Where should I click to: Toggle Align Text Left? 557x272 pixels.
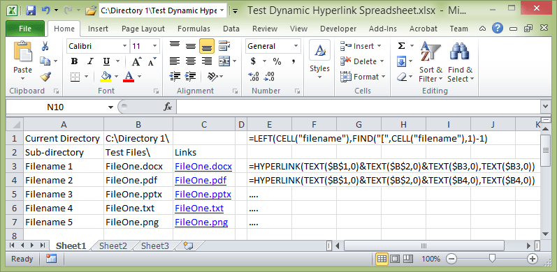point(175,61)
